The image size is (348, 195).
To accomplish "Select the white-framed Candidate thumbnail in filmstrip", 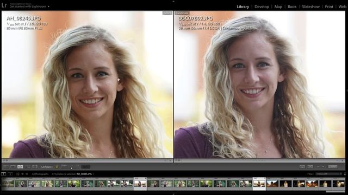I will [259, 184].
